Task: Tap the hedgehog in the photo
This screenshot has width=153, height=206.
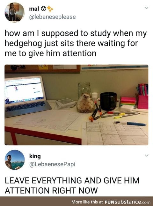Action: (86, 103)
